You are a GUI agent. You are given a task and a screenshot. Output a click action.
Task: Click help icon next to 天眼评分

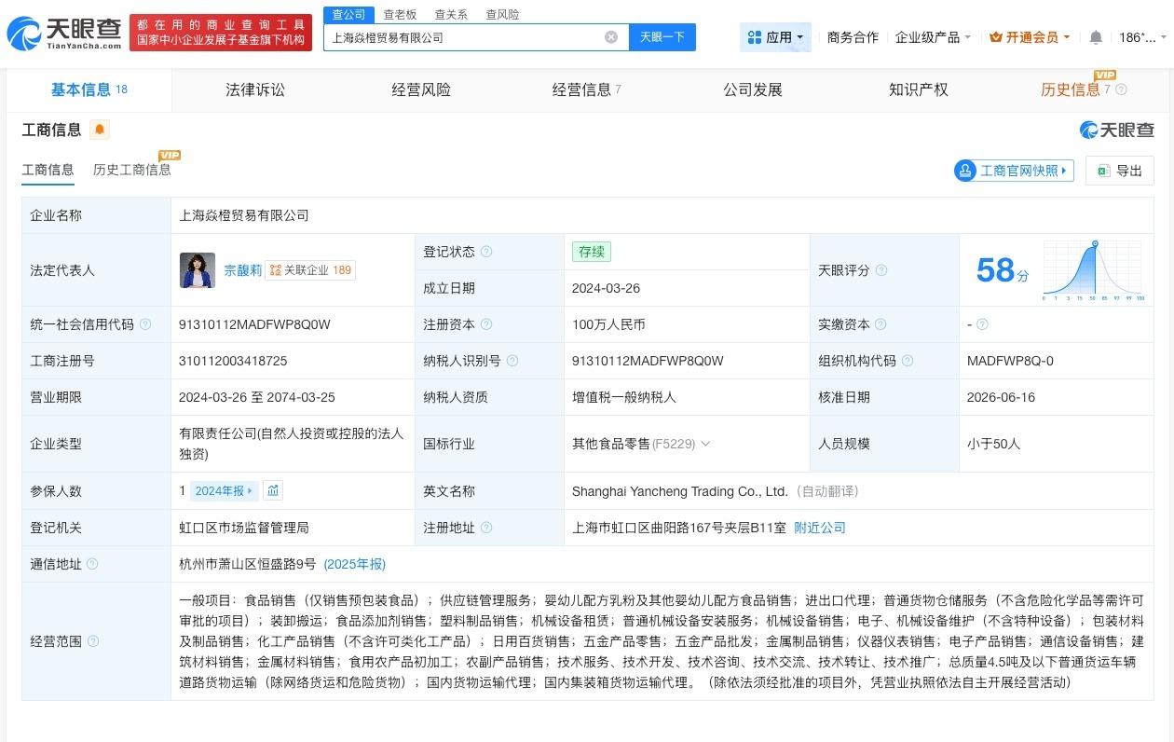coord(880,270)
